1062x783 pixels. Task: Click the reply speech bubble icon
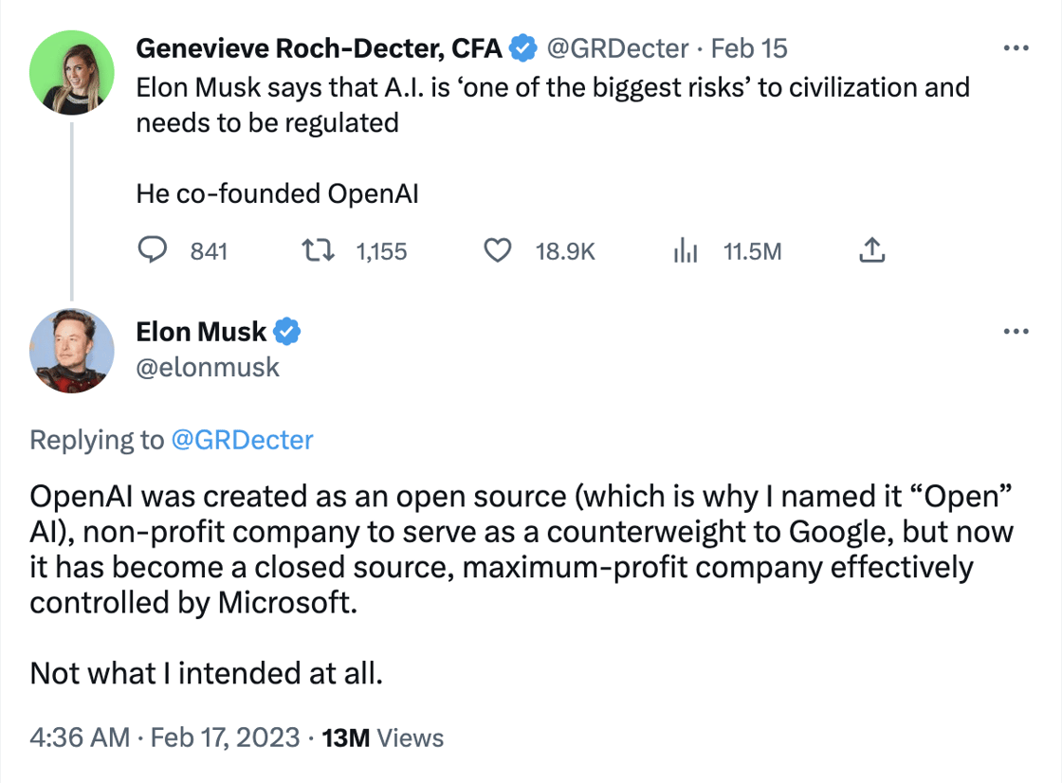click(153, 250)
